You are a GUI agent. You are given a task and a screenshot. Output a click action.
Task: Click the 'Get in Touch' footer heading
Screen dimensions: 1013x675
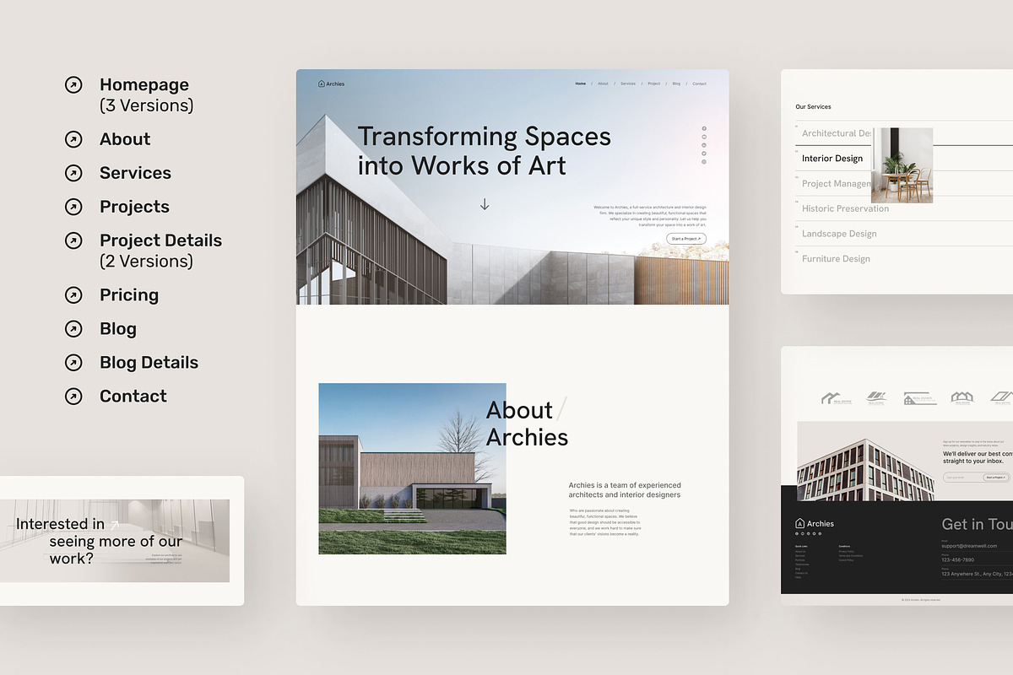978,525
